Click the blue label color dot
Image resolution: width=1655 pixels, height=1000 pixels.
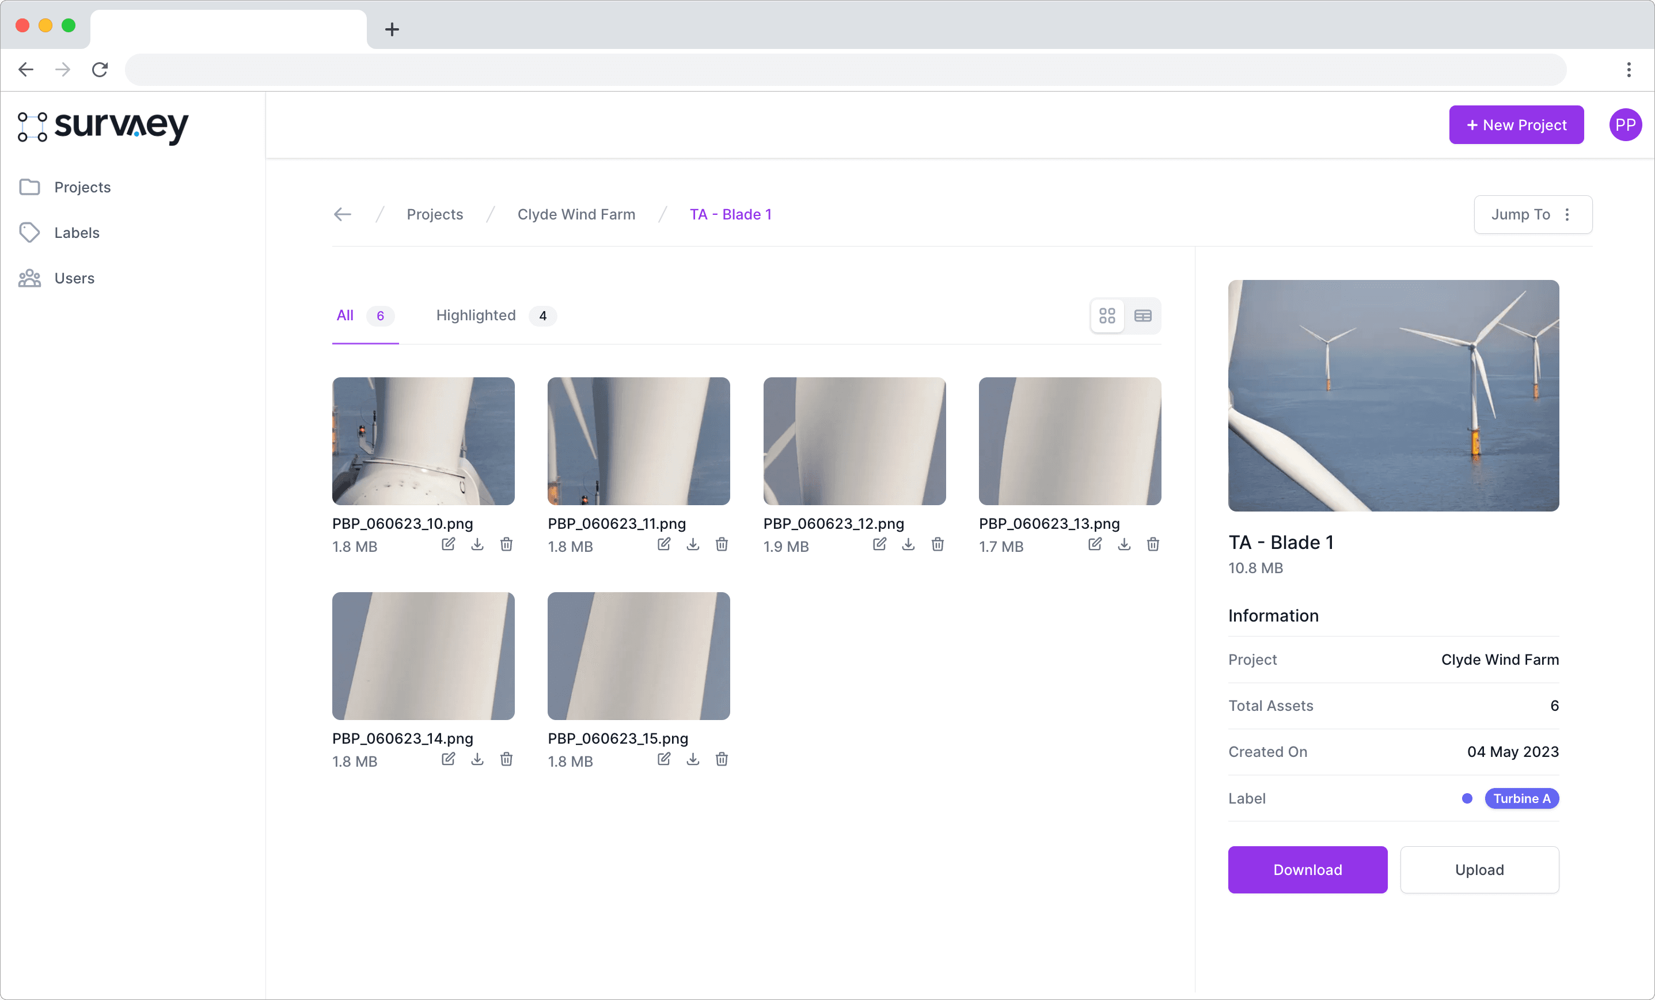pyautogui.click(x=1467, y=798)
